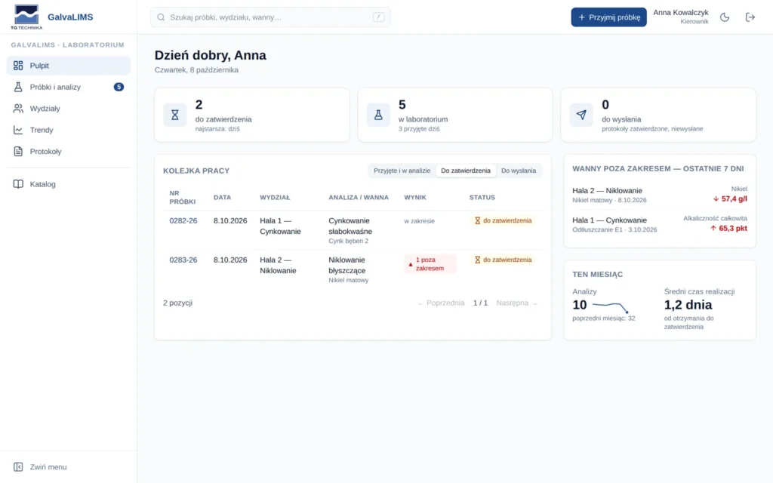Screen dimensions: 773x483
Task: Collapse the sidebar with Zwiń menu
Action: click(x=69, y=466)
